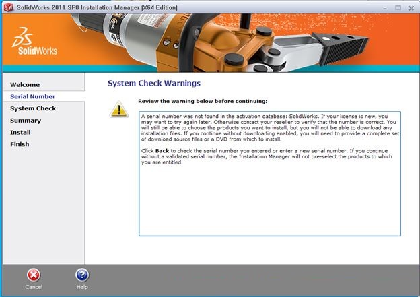Viewport: 420px width, 297px height.
Task: Click the DS SolidWorks logo in banner
Action: click(x=34, y=41)
